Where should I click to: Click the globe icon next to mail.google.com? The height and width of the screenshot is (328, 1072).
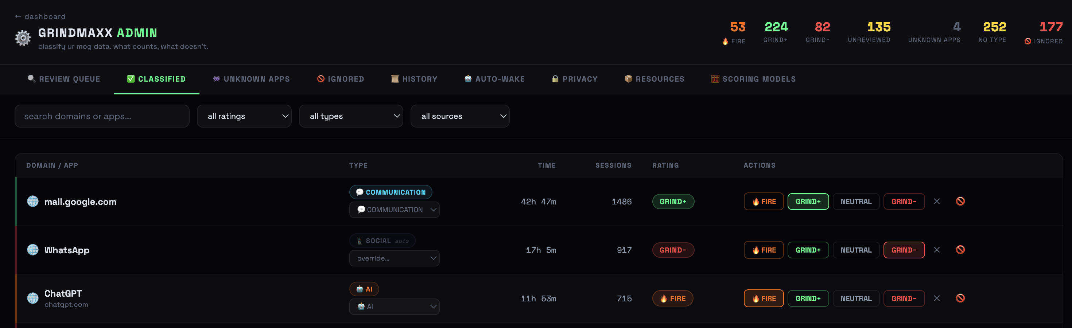click(33, 201)
